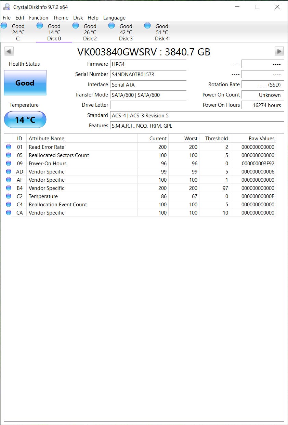The width and height of the screenshot is (288, 425).
Task: Select the Read Error Rate attribute name
Action: click(x=47, y=147)
